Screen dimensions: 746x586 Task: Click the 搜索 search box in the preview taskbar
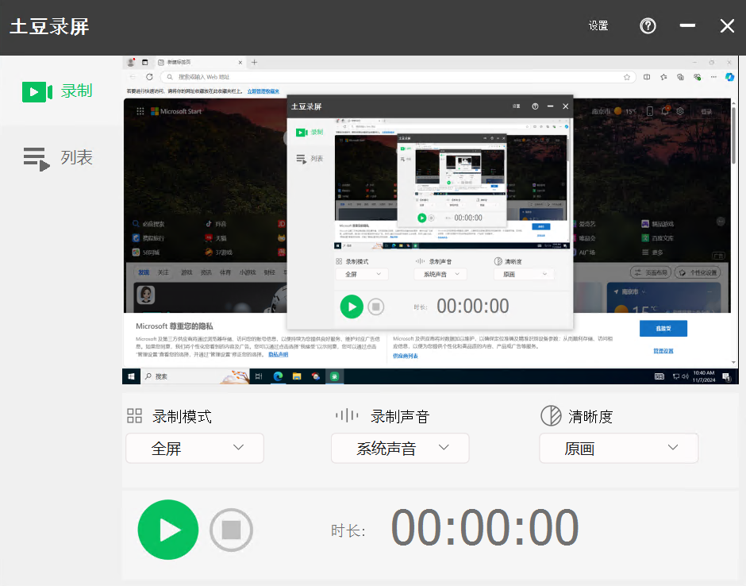coord(195,376)
